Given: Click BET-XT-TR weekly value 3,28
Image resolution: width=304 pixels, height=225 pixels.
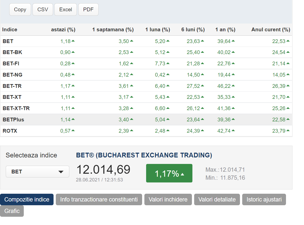Looking at the screenshot, I should click(x=124, y=108).
